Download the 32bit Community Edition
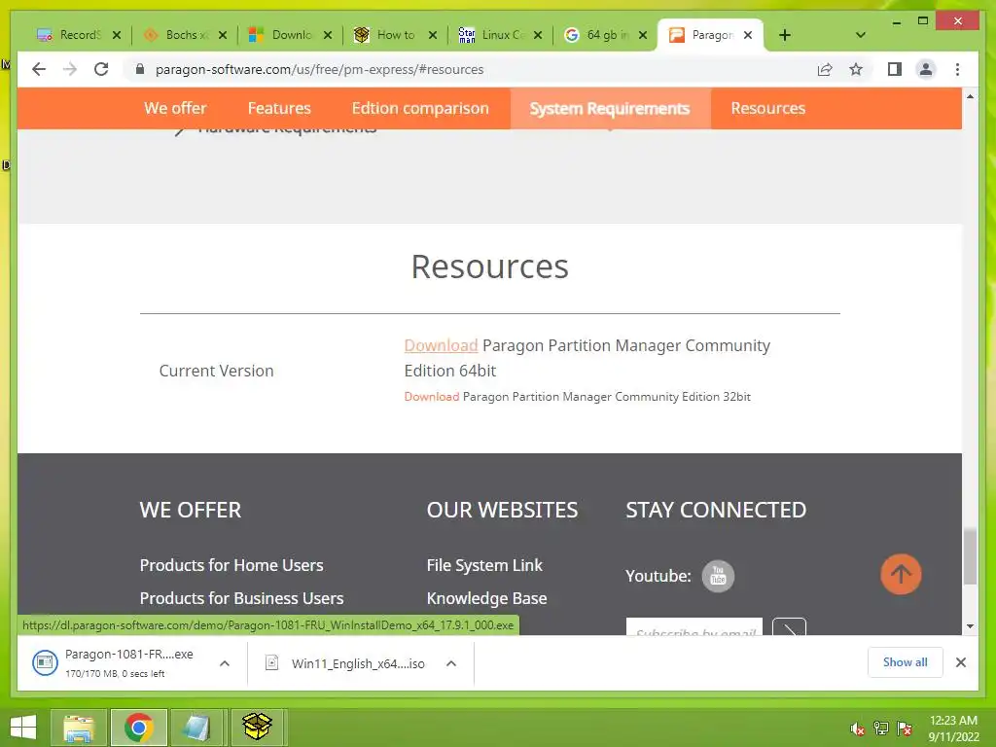Viewport: 996px width, 747px height. pos(431,397)
